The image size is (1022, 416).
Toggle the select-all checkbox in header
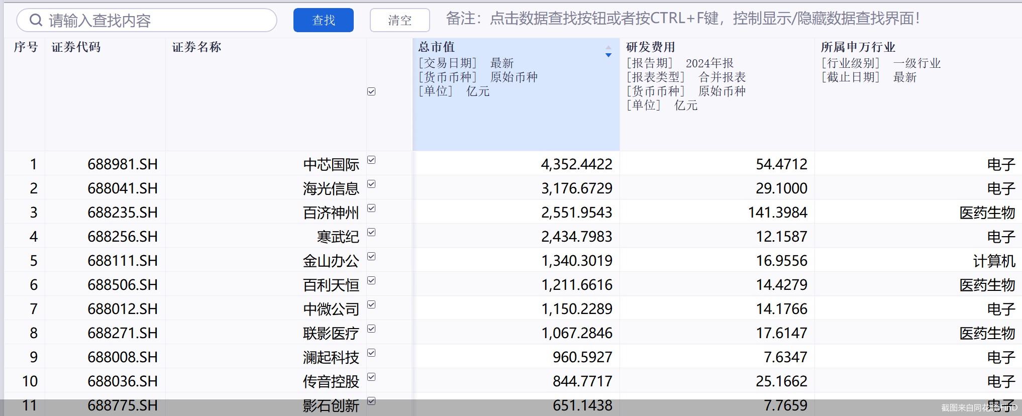pos(371,91)
